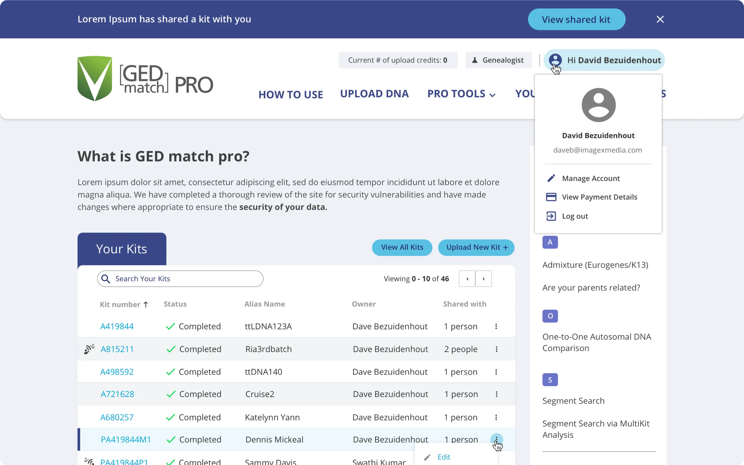Screen dimensions: 744x465
Task: Click the Genealogist flask icon
Action: [475, 60]
